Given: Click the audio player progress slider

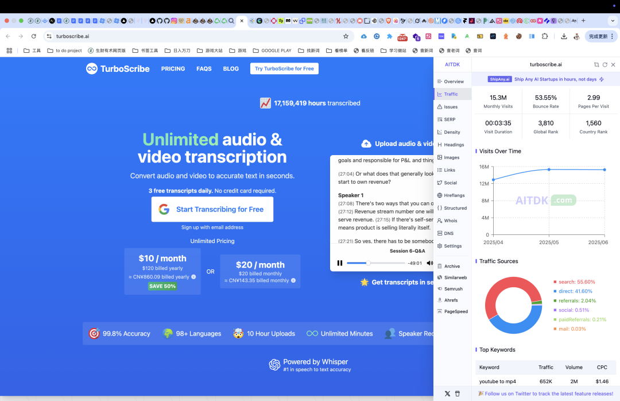Looking at the screenshot, I should click(376, 263).
